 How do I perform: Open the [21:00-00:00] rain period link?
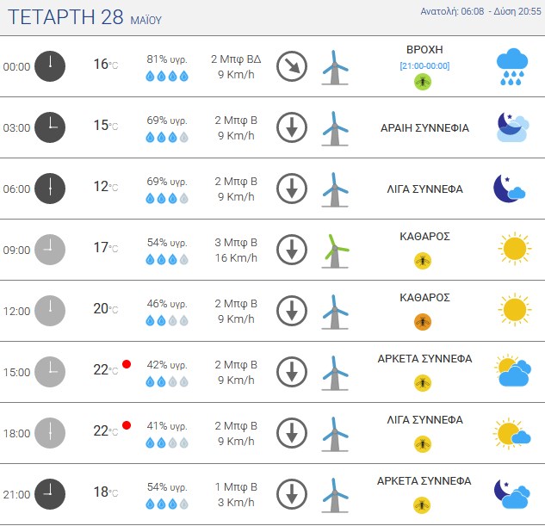tap(424, 66)
